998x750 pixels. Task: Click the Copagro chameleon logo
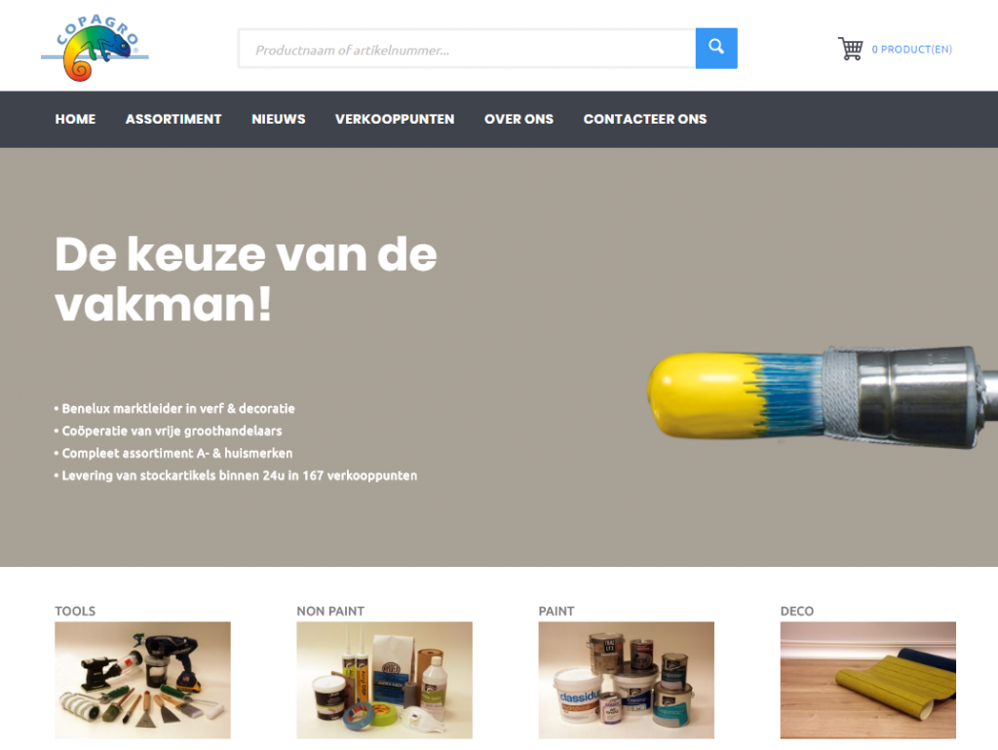(95, 48)
